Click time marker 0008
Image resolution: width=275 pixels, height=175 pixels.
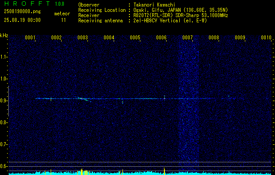[x=214, y=38]
